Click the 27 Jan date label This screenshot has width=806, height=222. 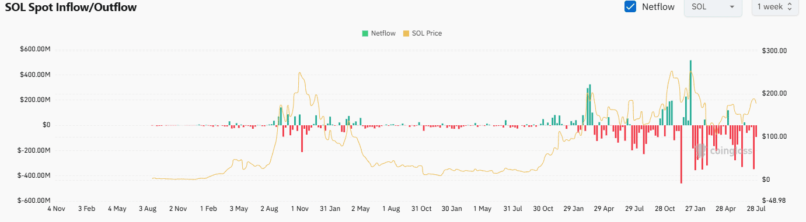click(695, 209)
